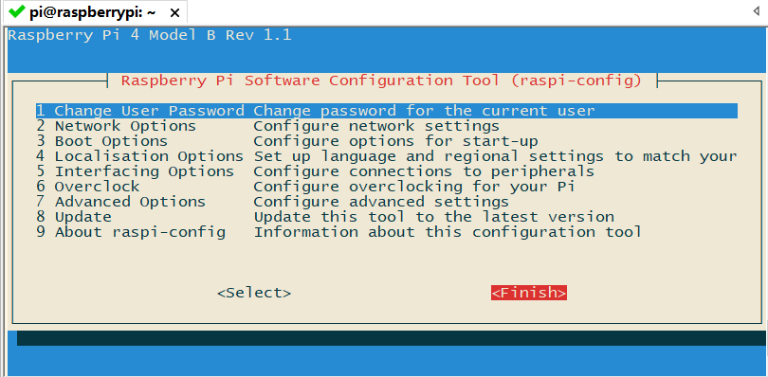768x377 pixels.
Task: Select Change User Password menu entry
Action: click(387, 111)
